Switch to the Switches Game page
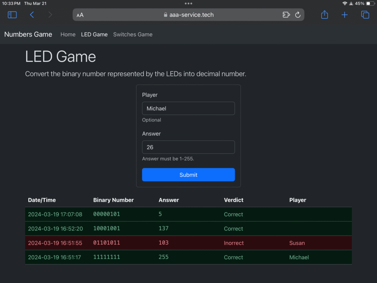 pyautogui.click(x=133, y=34)
